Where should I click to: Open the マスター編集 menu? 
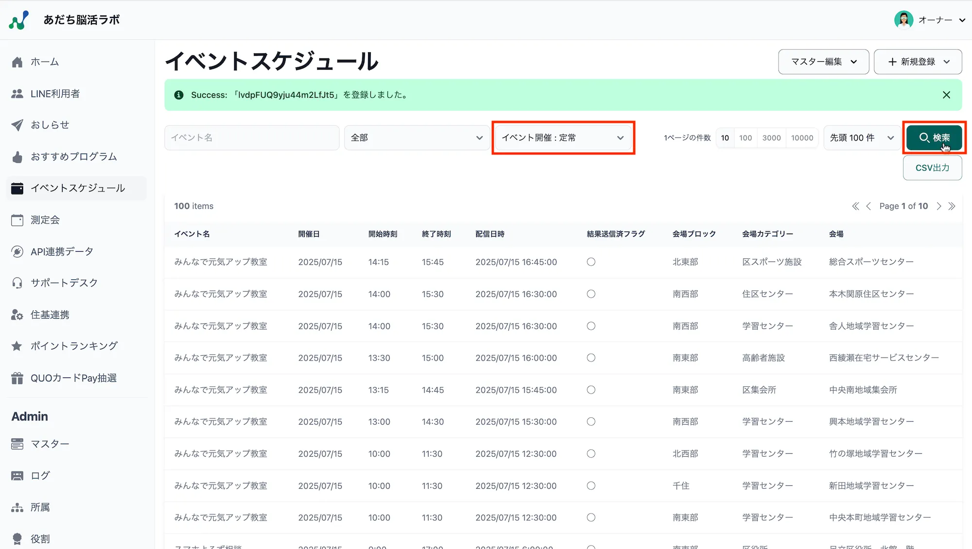[823, 62]
